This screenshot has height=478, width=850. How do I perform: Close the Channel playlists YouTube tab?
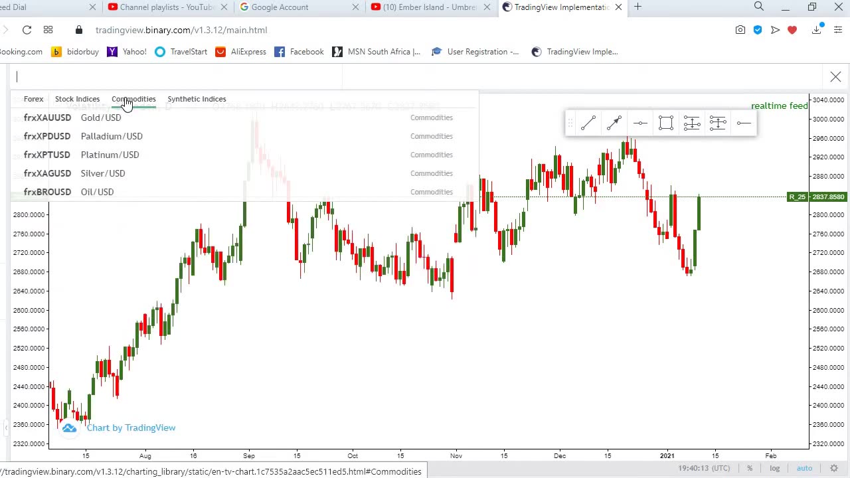coord(224,7)
